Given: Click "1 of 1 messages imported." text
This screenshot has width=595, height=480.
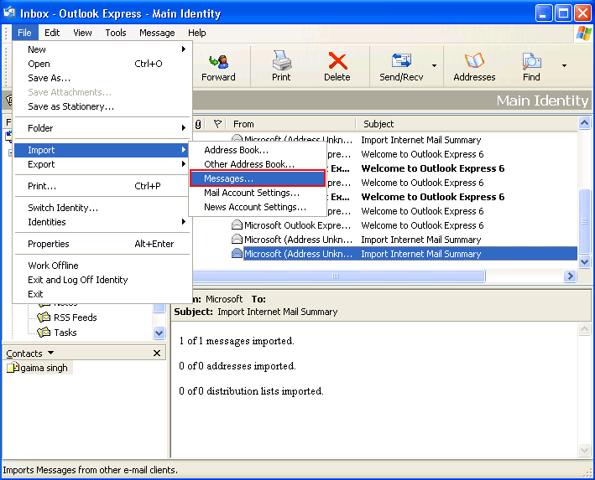Looking at the screenshot, I should [237, 341].
